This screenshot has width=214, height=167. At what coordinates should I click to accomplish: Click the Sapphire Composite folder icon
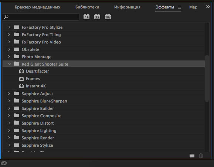click(x=17, y=115)
